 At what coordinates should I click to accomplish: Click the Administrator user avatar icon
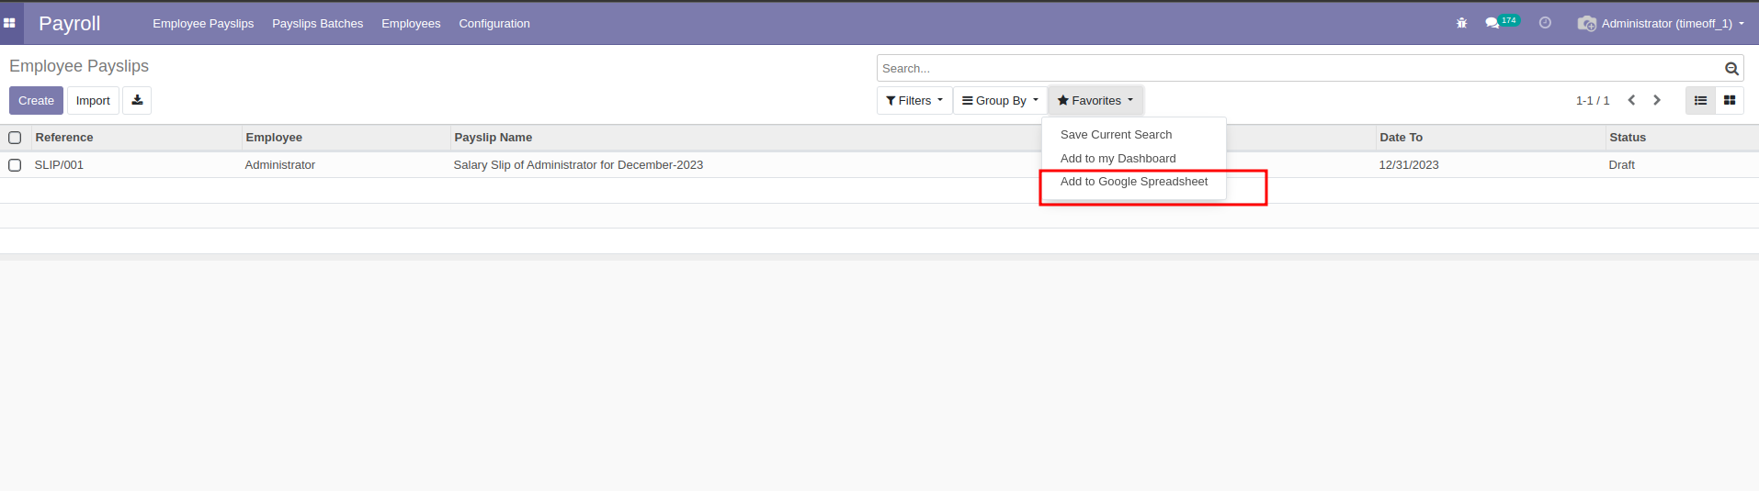pyautogui.click(x=1587, y=23)
